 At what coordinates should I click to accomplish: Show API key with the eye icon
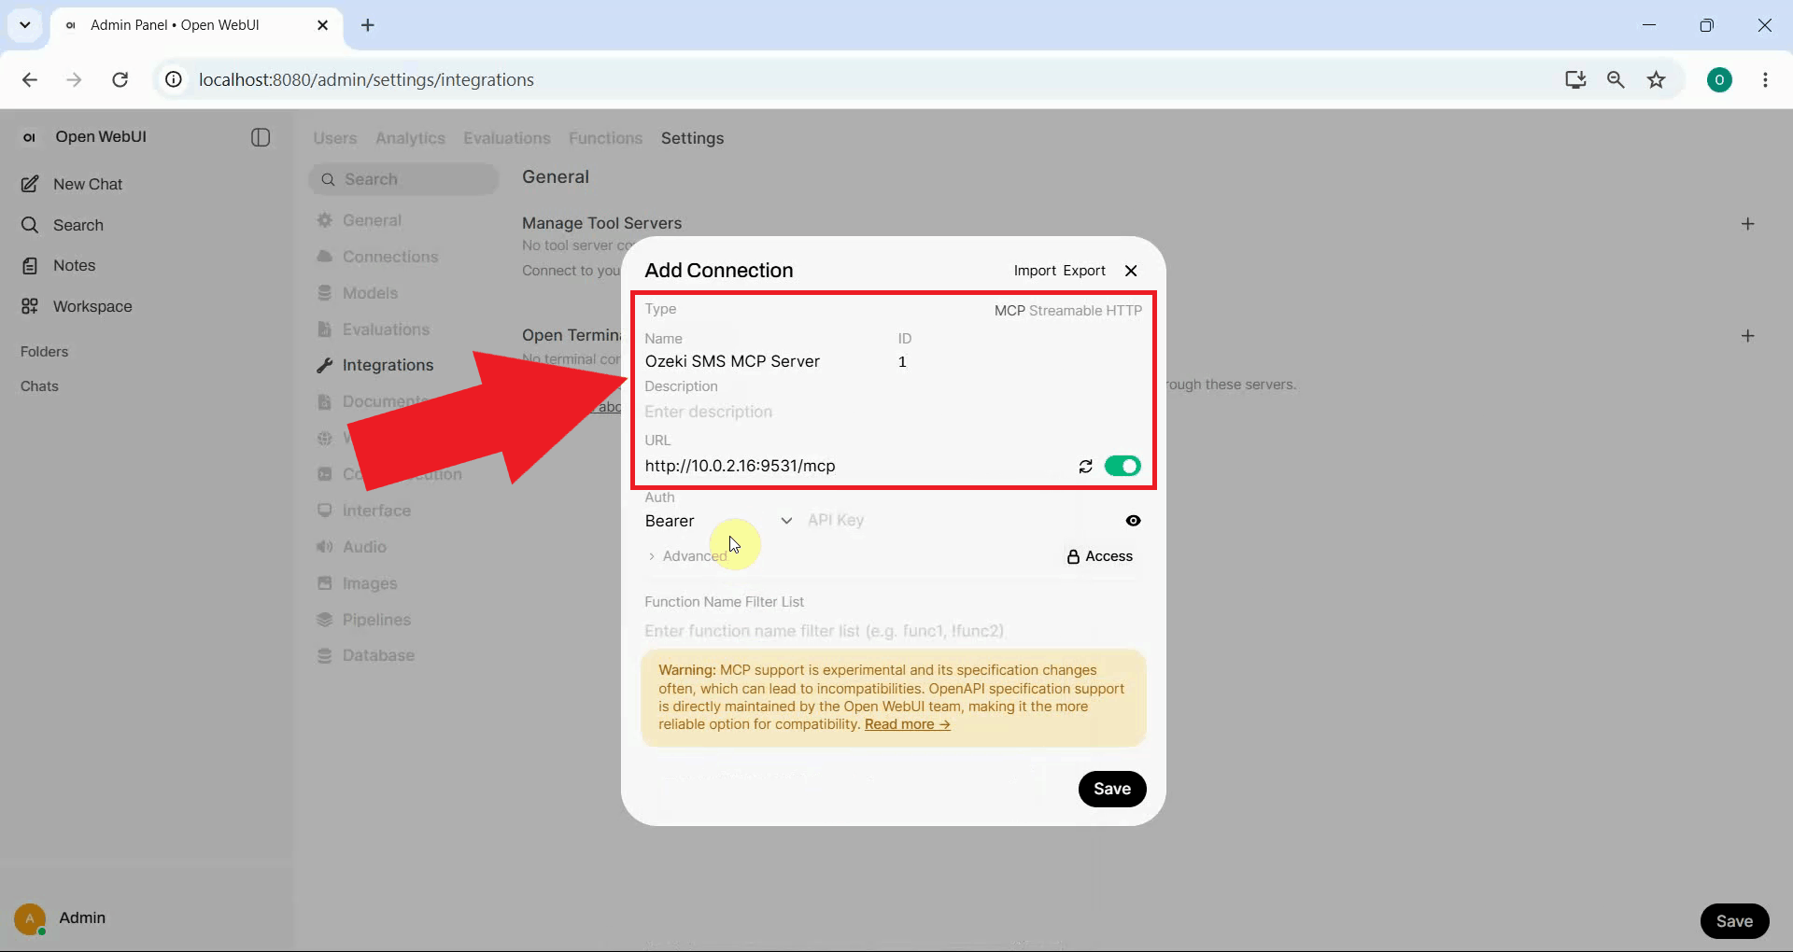coord(1133,521)
